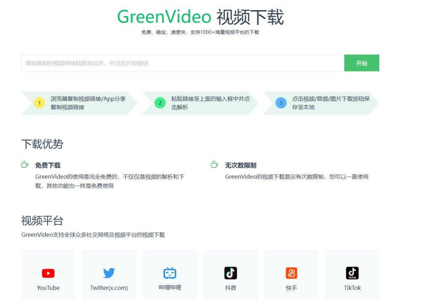The image size is (431, 300).
Task: Open the Bilibili TV-face icon
Action: [x=170, y=273]
